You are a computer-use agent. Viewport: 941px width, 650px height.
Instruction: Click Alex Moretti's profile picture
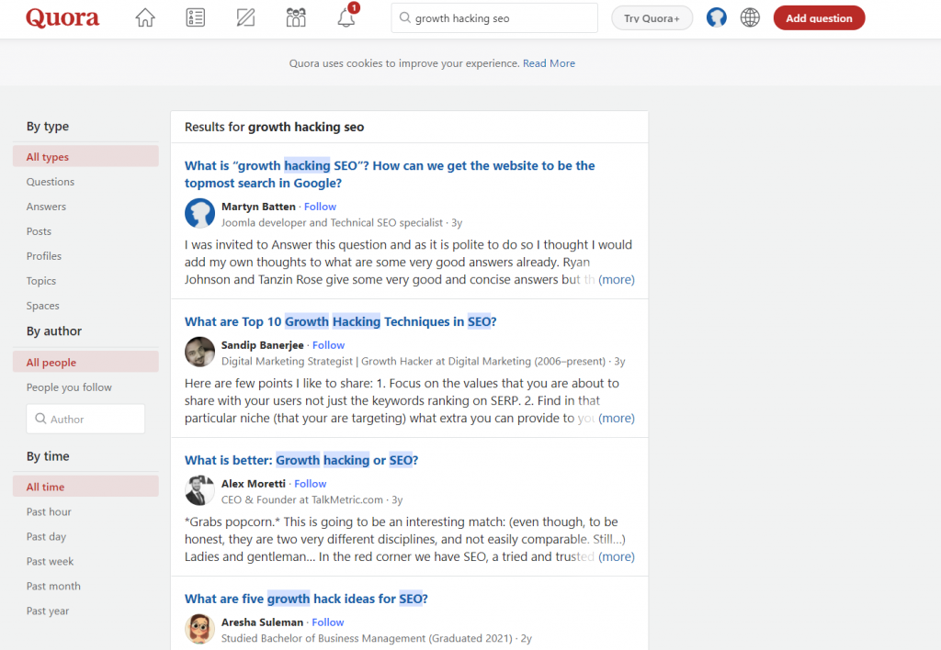199,490
